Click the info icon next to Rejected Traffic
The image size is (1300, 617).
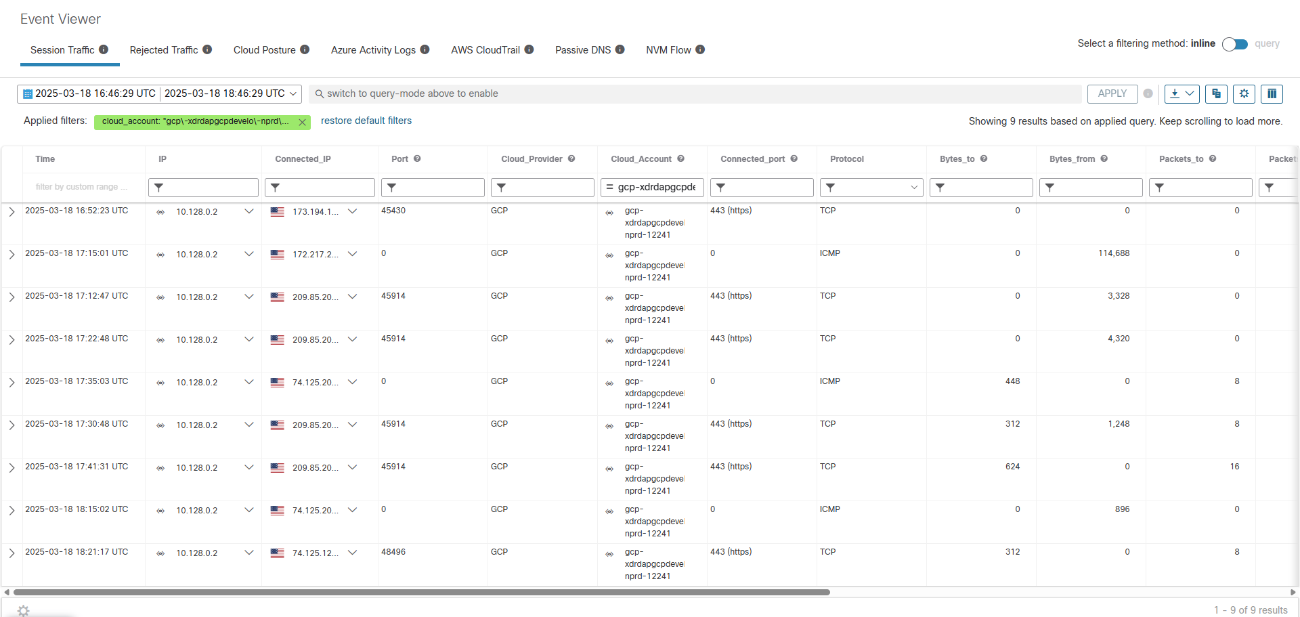click(207, 49)
